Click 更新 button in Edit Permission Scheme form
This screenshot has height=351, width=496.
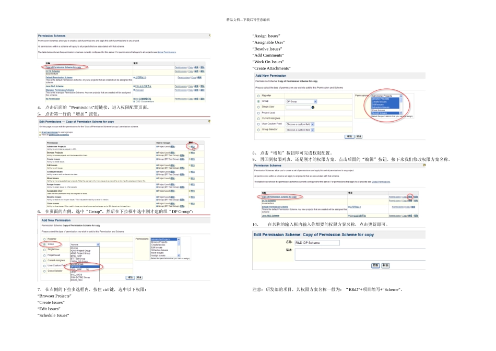[x=375, y=265]
